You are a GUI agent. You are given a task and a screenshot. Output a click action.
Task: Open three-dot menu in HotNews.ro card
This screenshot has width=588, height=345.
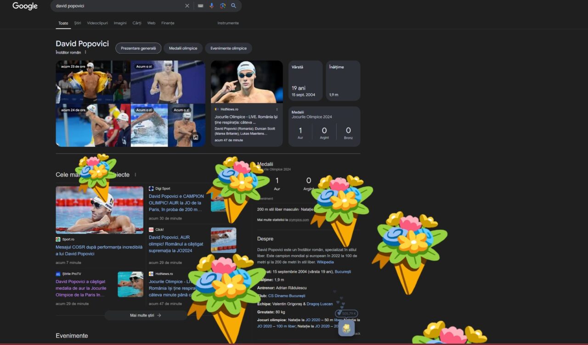[x=277, y=109]
